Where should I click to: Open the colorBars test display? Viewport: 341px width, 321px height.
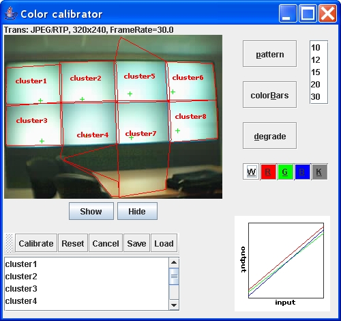tap(269, 95)
